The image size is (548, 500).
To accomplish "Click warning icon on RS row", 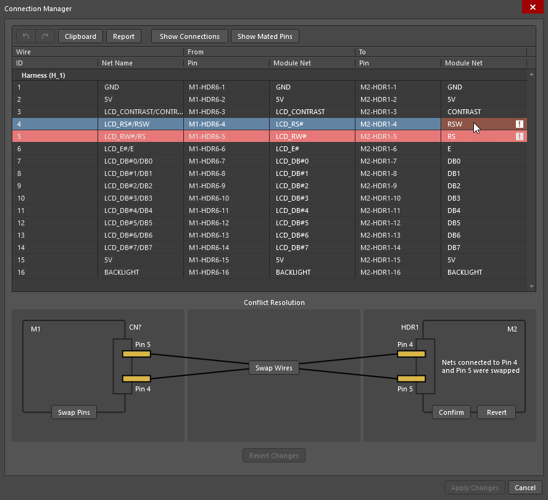I will click(520, 136).
